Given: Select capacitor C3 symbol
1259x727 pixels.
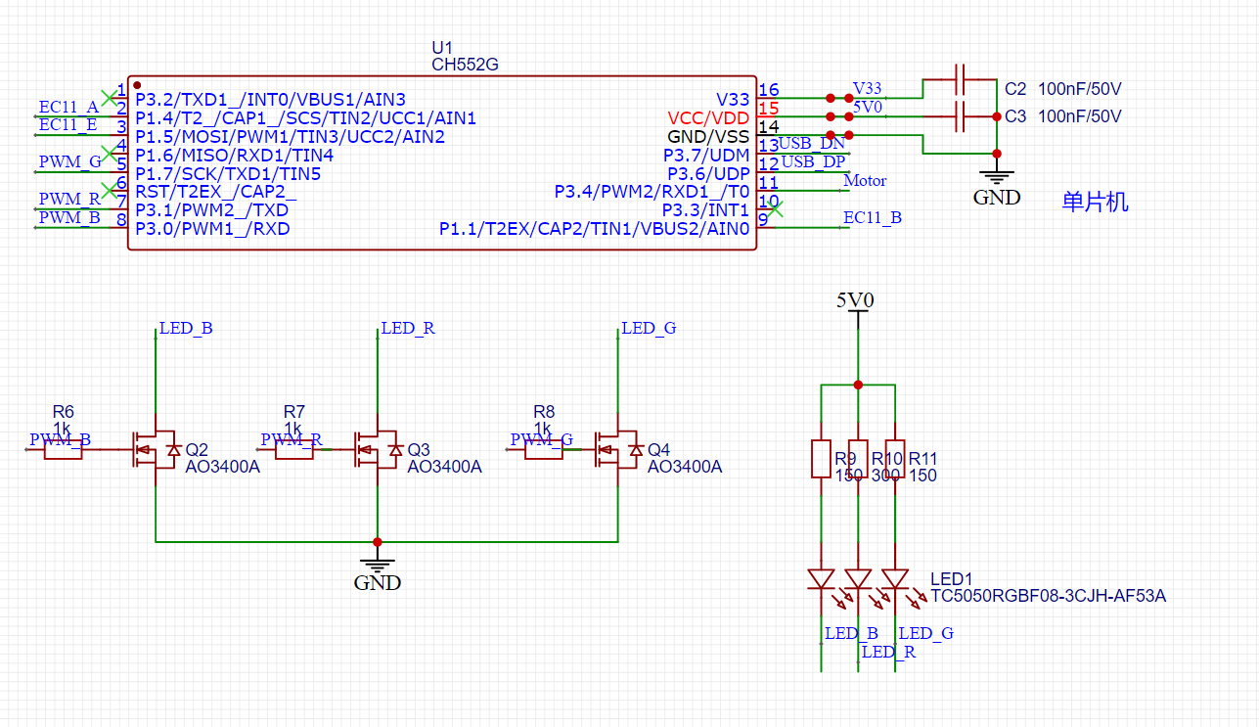Looking at the screenshot, I should 960,116.
